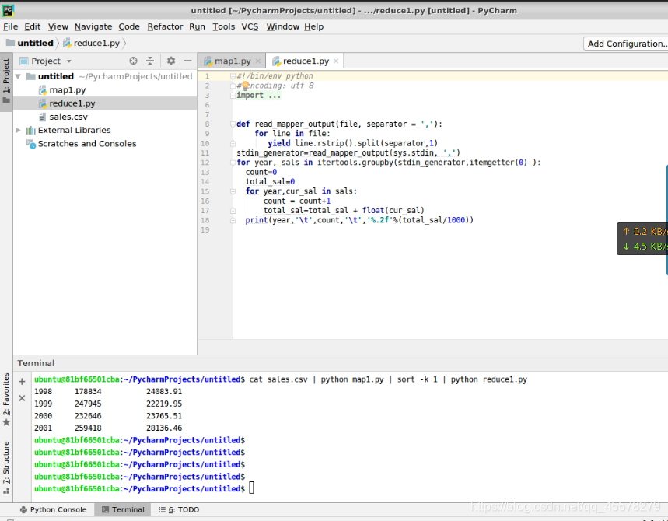Click the untitled folder icon in breadcrumb
Screen dimensions: 668x521
pyautogui.click(x=10, y=43)
